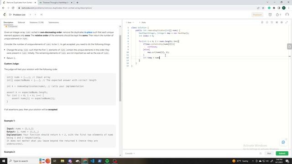Click the address bar URL
This screenshot has width=292, height=164.
click(x=57, y=8)
